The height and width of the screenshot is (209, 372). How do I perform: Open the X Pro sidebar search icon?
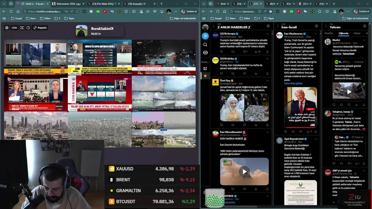[205, 44]
